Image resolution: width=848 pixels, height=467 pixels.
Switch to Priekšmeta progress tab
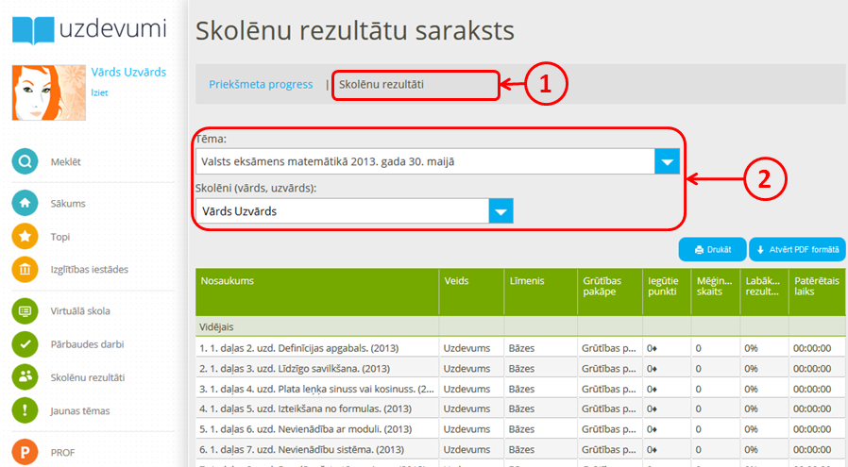click(x=261, y=85)
